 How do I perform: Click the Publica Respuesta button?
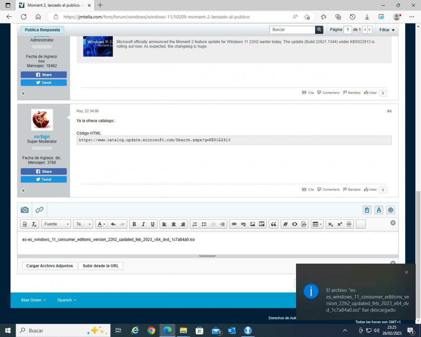pyautogui.click(x=42, y=30)
